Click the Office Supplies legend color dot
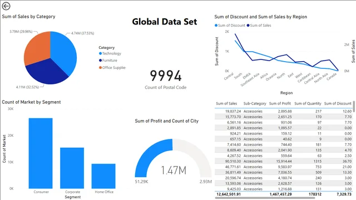356x200 pixels. click(100, 67)
